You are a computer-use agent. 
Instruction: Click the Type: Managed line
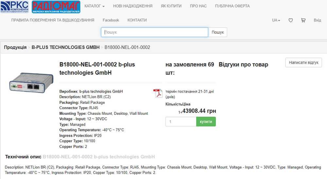(x=72, y=125)
